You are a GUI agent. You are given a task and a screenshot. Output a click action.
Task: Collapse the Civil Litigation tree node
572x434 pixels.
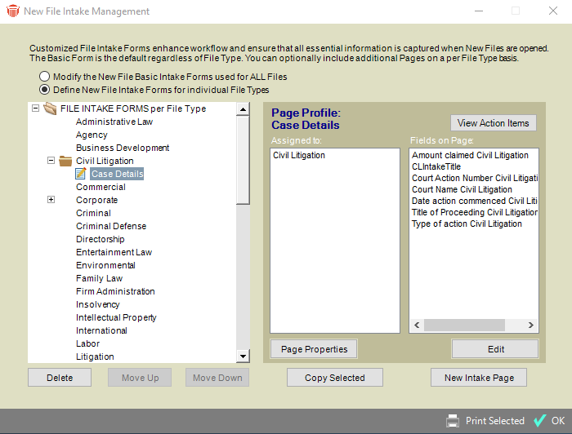[51, 161]
